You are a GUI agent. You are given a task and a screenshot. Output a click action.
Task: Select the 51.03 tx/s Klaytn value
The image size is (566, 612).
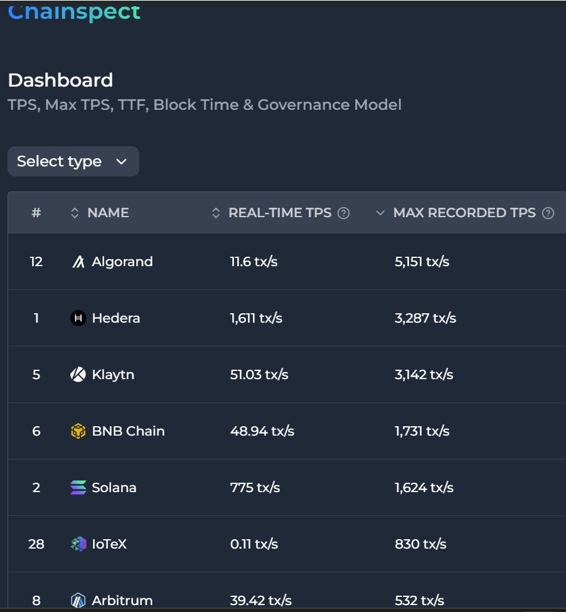coord(259,375)
